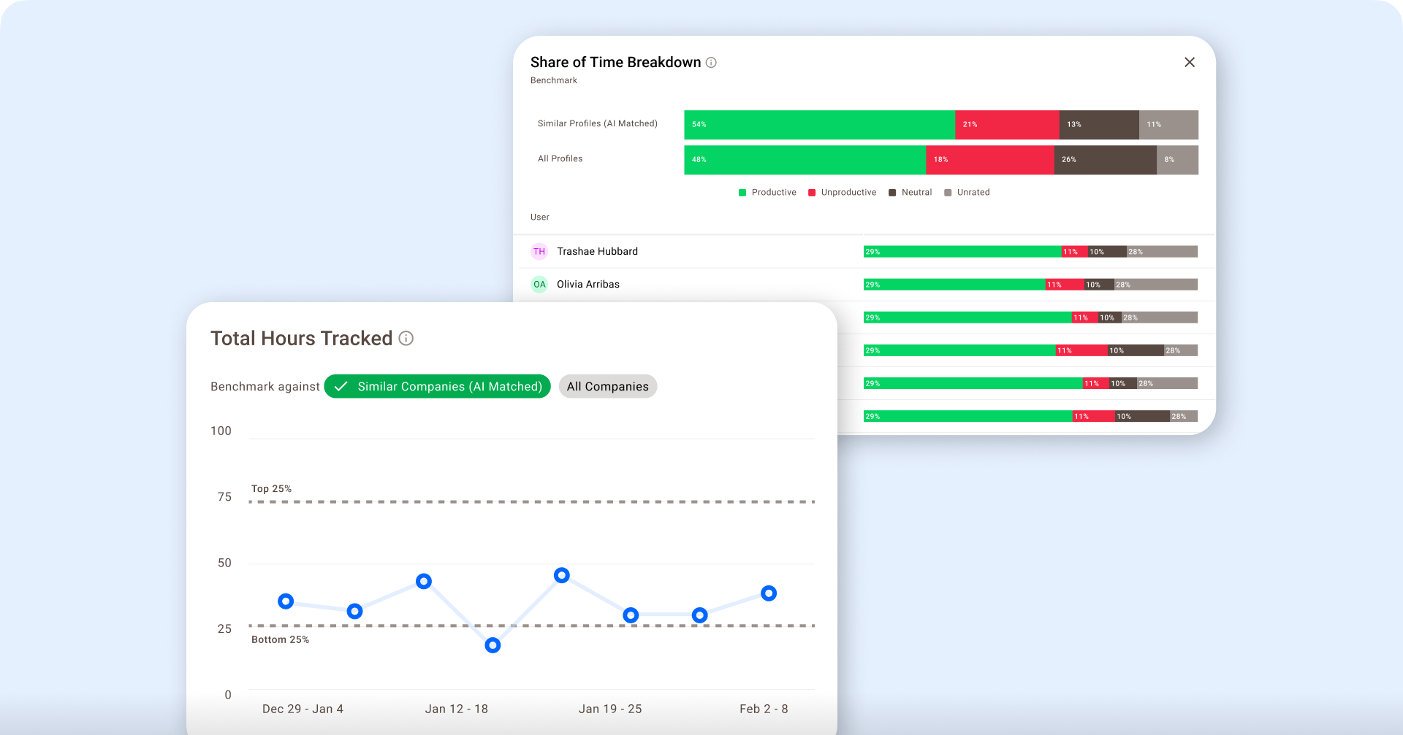
Task: Select the last data point above Feb 2 - 8
Action: (768, 593)
